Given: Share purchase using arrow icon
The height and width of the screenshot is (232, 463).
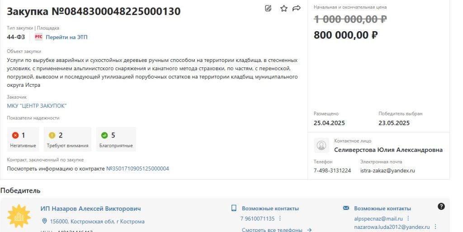Looking at the screenshot, I should (x=297, y=8).
